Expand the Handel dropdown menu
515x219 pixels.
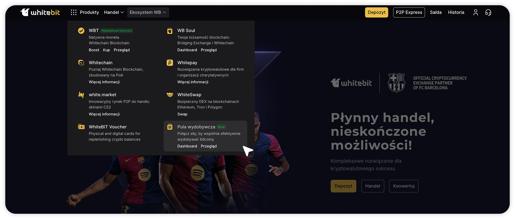pos(114,12)
